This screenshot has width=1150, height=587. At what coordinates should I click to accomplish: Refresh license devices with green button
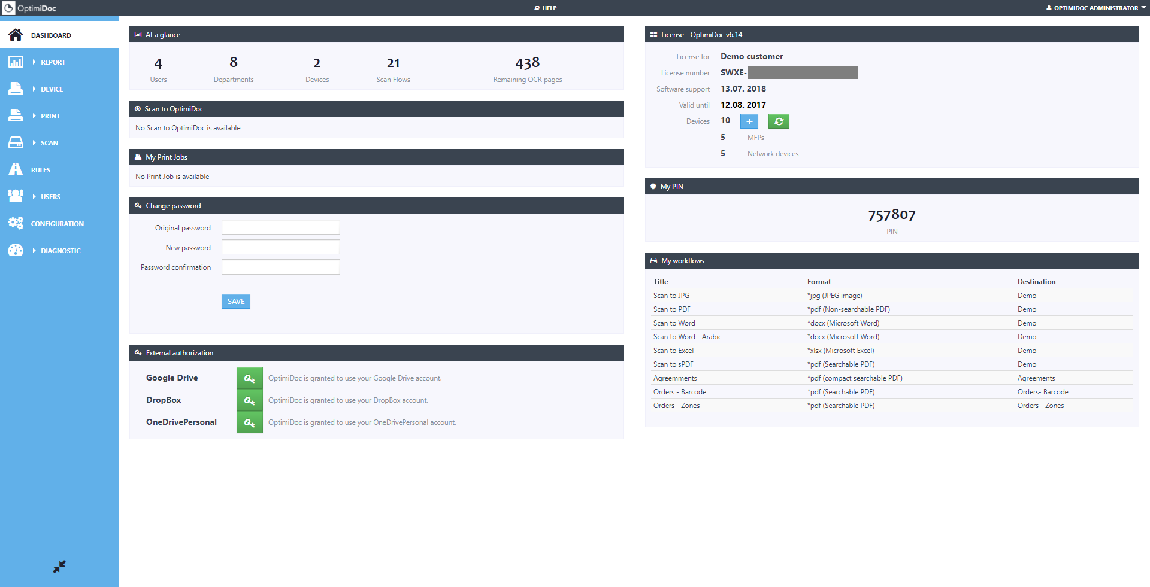[x=779, y=121]
